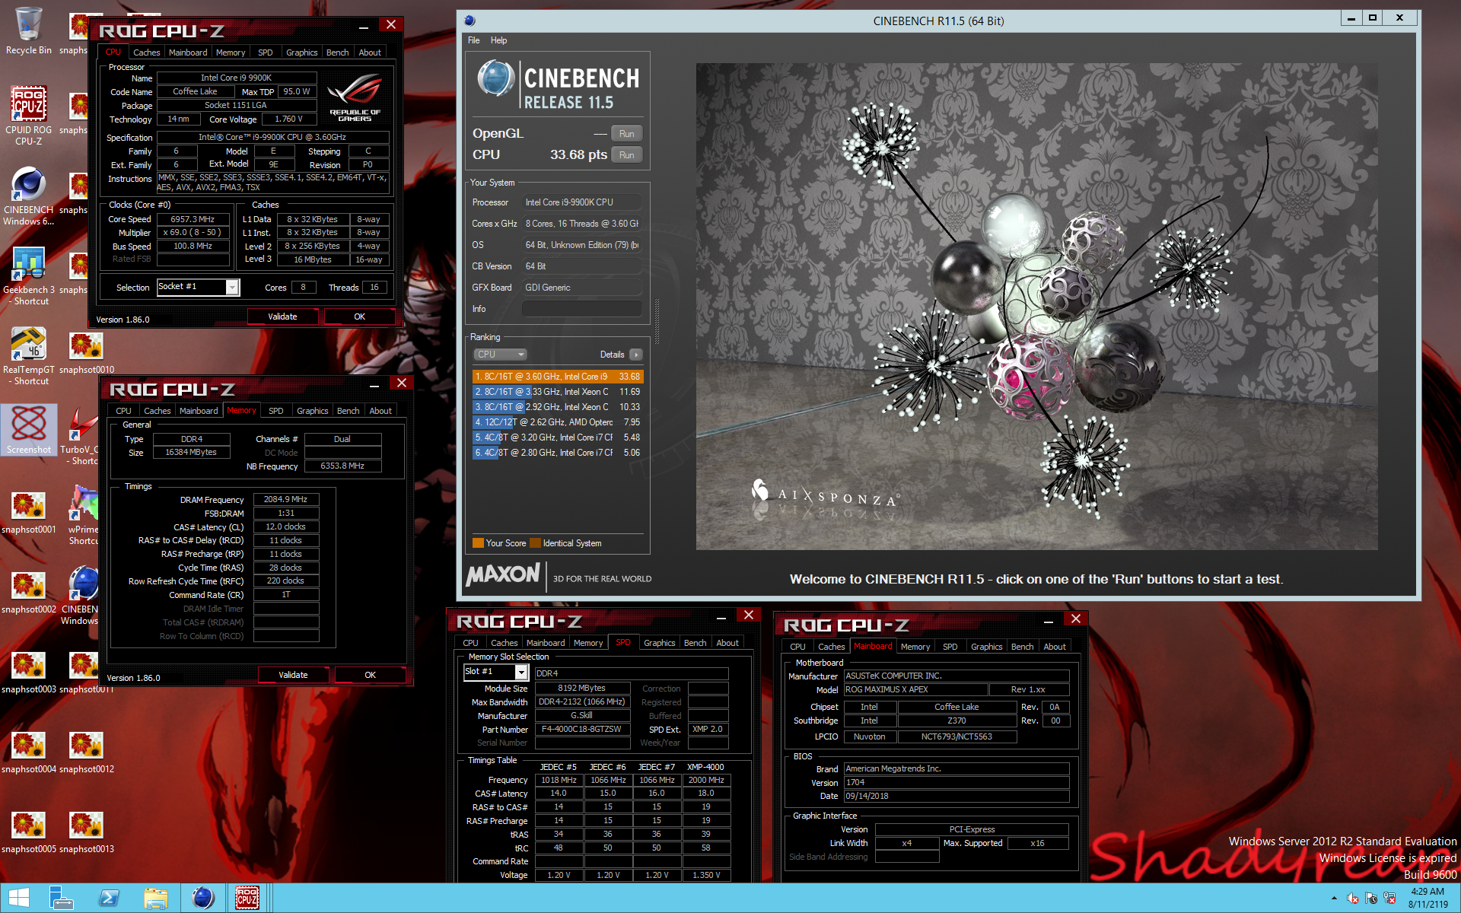Open Graphics tab in Memory CPU-Z window
This screenshot has height=913, width=1461.
(x=312, y=411)
